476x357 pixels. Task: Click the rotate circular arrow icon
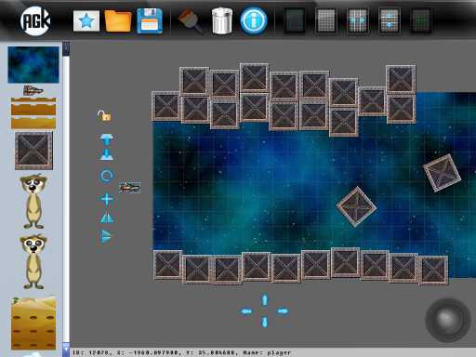[x=107, y=177]
